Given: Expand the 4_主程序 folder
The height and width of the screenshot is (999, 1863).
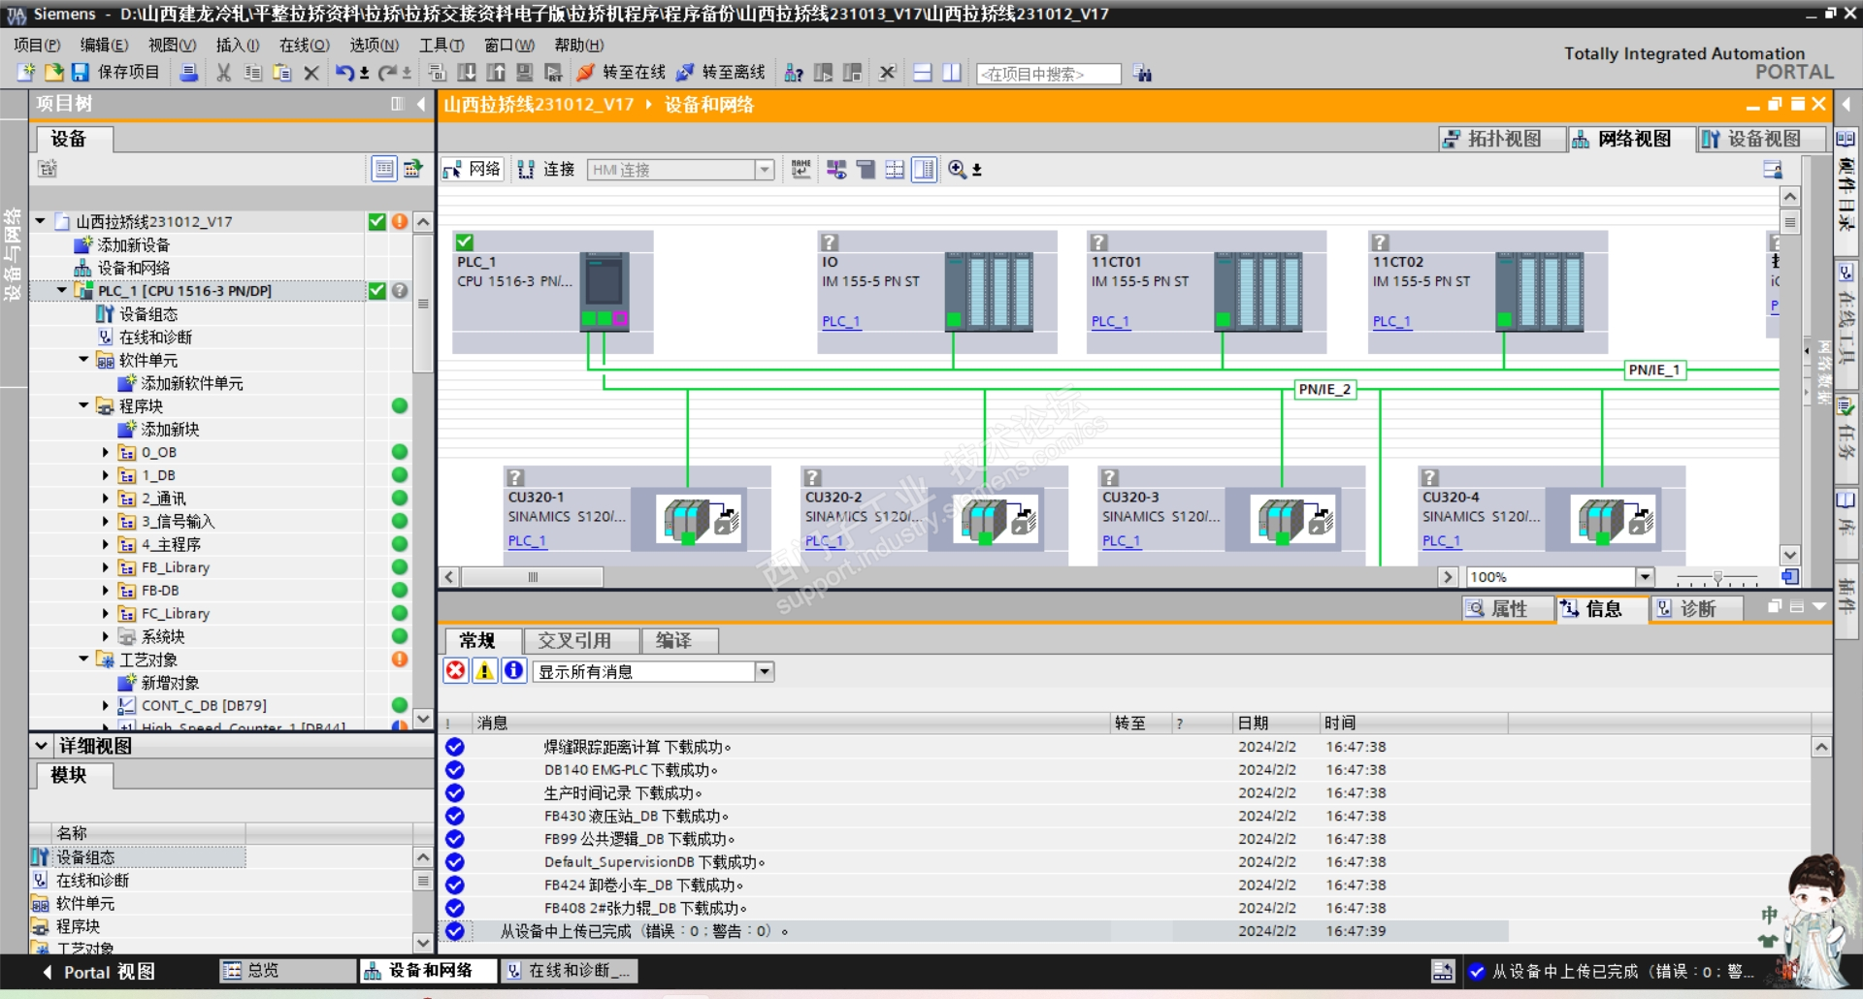Looking at the screenshot, I should coord(106,544).
